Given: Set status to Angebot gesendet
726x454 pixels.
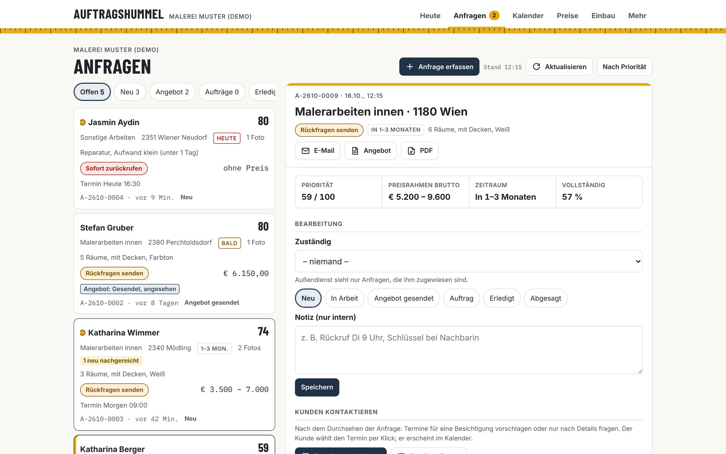Looking at the screenshot, I should click(x=404, y=298).
